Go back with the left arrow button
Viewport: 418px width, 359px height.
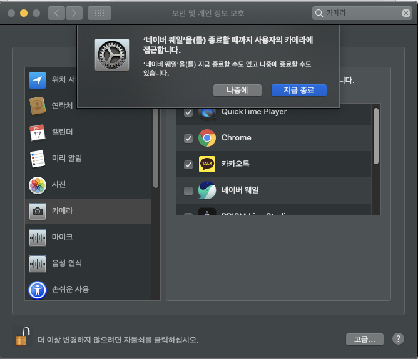tap(56, 13)
